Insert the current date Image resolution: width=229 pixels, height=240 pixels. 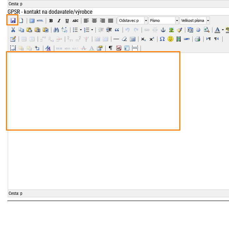190,30
